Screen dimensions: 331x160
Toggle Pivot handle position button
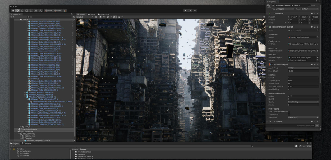(x=48, y=10)
